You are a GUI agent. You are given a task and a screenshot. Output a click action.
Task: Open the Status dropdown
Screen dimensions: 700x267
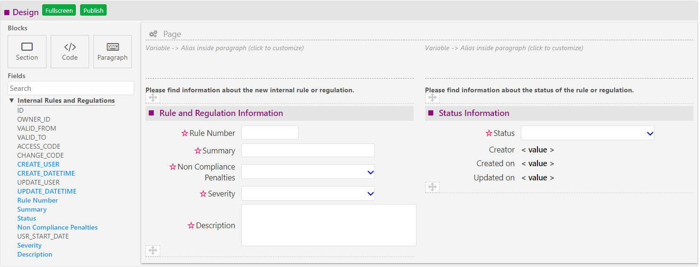point(587,133)
